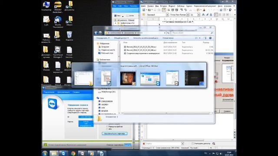
Task: Click the network icon in system tray
Action: point(217,153)
